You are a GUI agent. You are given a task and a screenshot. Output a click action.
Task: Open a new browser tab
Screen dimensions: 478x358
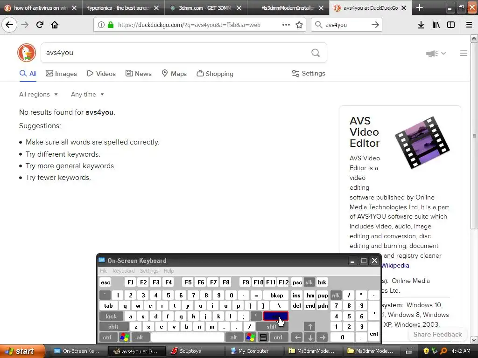pyautogui.click(x=420, y=7)
